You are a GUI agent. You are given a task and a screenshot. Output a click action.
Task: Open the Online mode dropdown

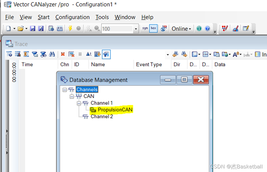coord(181,29)
